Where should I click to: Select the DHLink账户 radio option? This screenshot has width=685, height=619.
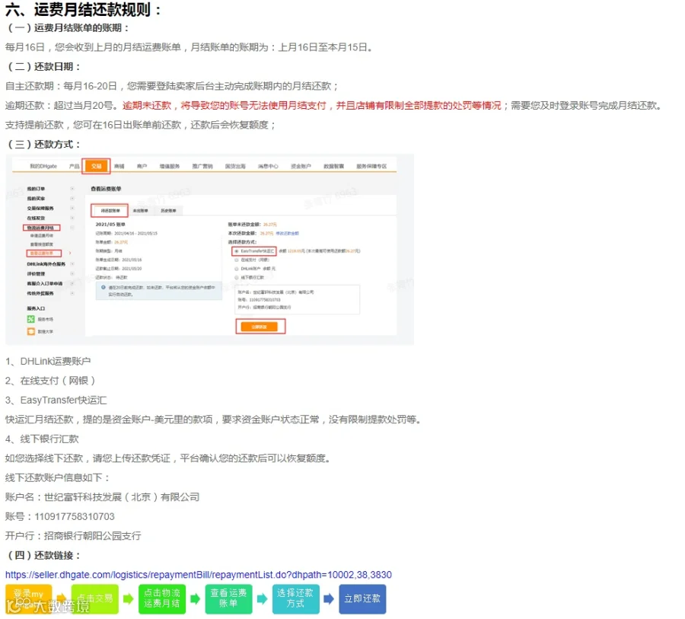point(237,269)
